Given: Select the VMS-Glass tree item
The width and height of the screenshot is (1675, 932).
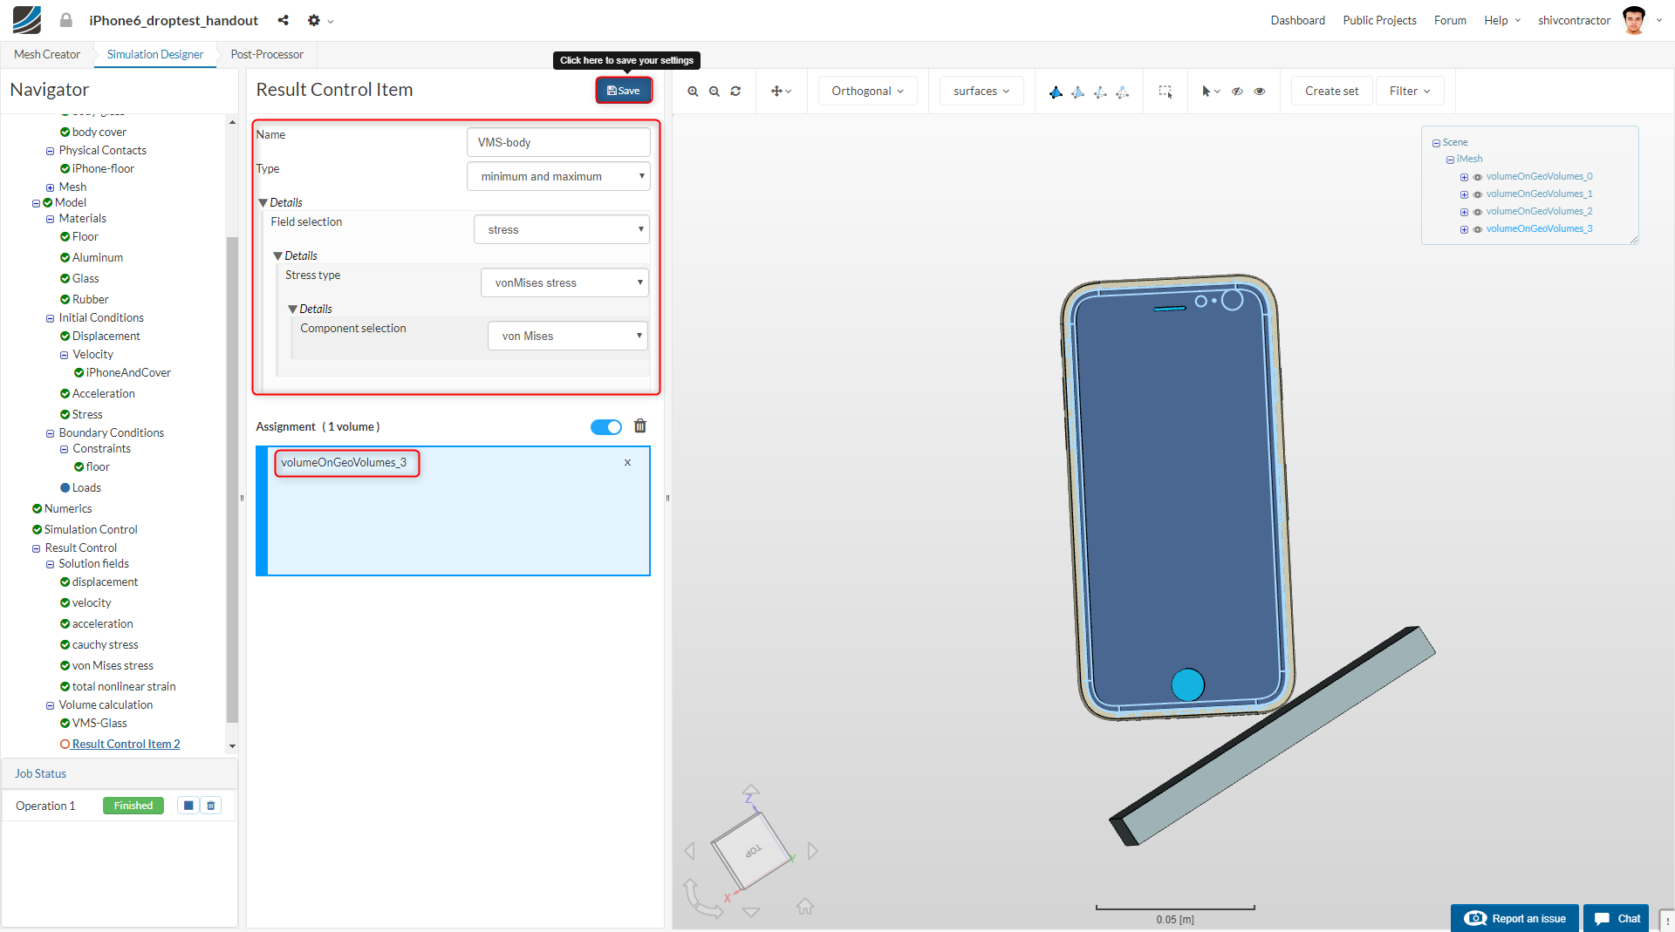Looking at the screenshot, I should tap(99, 723).
